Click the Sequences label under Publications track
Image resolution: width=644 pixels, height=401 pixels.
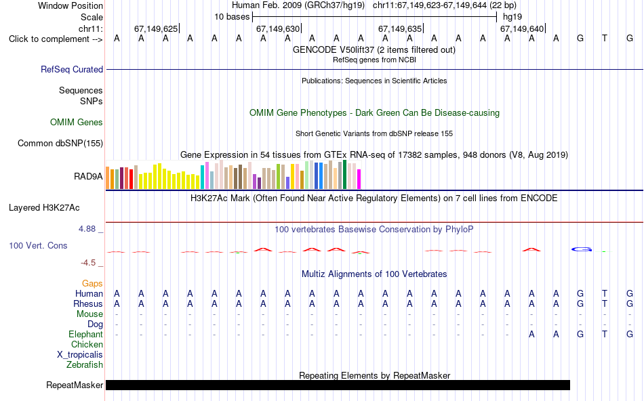[x=81, y=90]
